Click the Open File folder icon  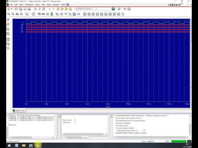16,9
